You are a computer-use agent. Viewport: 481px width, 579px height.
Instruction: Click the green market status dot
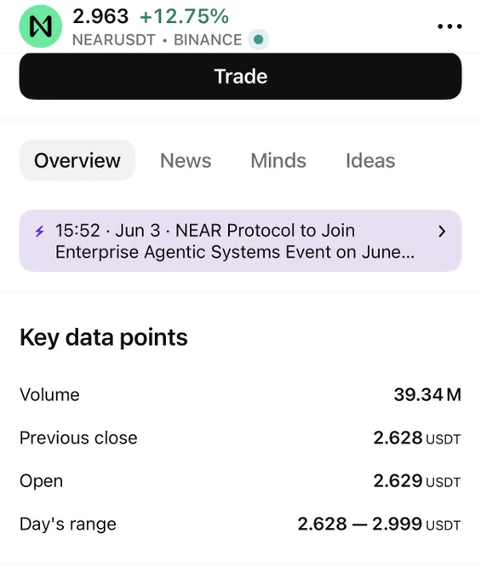coord(259,39)
